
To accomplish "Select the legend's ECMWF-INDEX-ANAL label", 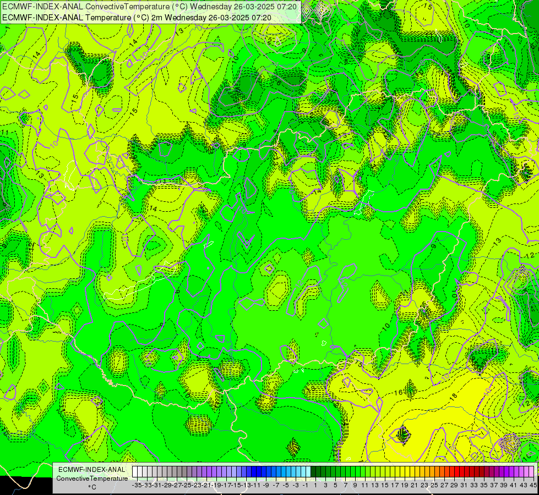I will (x=92, y=470).
